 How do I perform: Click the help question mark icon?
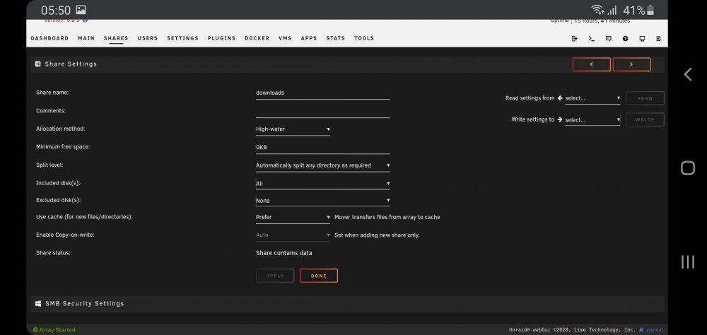click(626, 38)
